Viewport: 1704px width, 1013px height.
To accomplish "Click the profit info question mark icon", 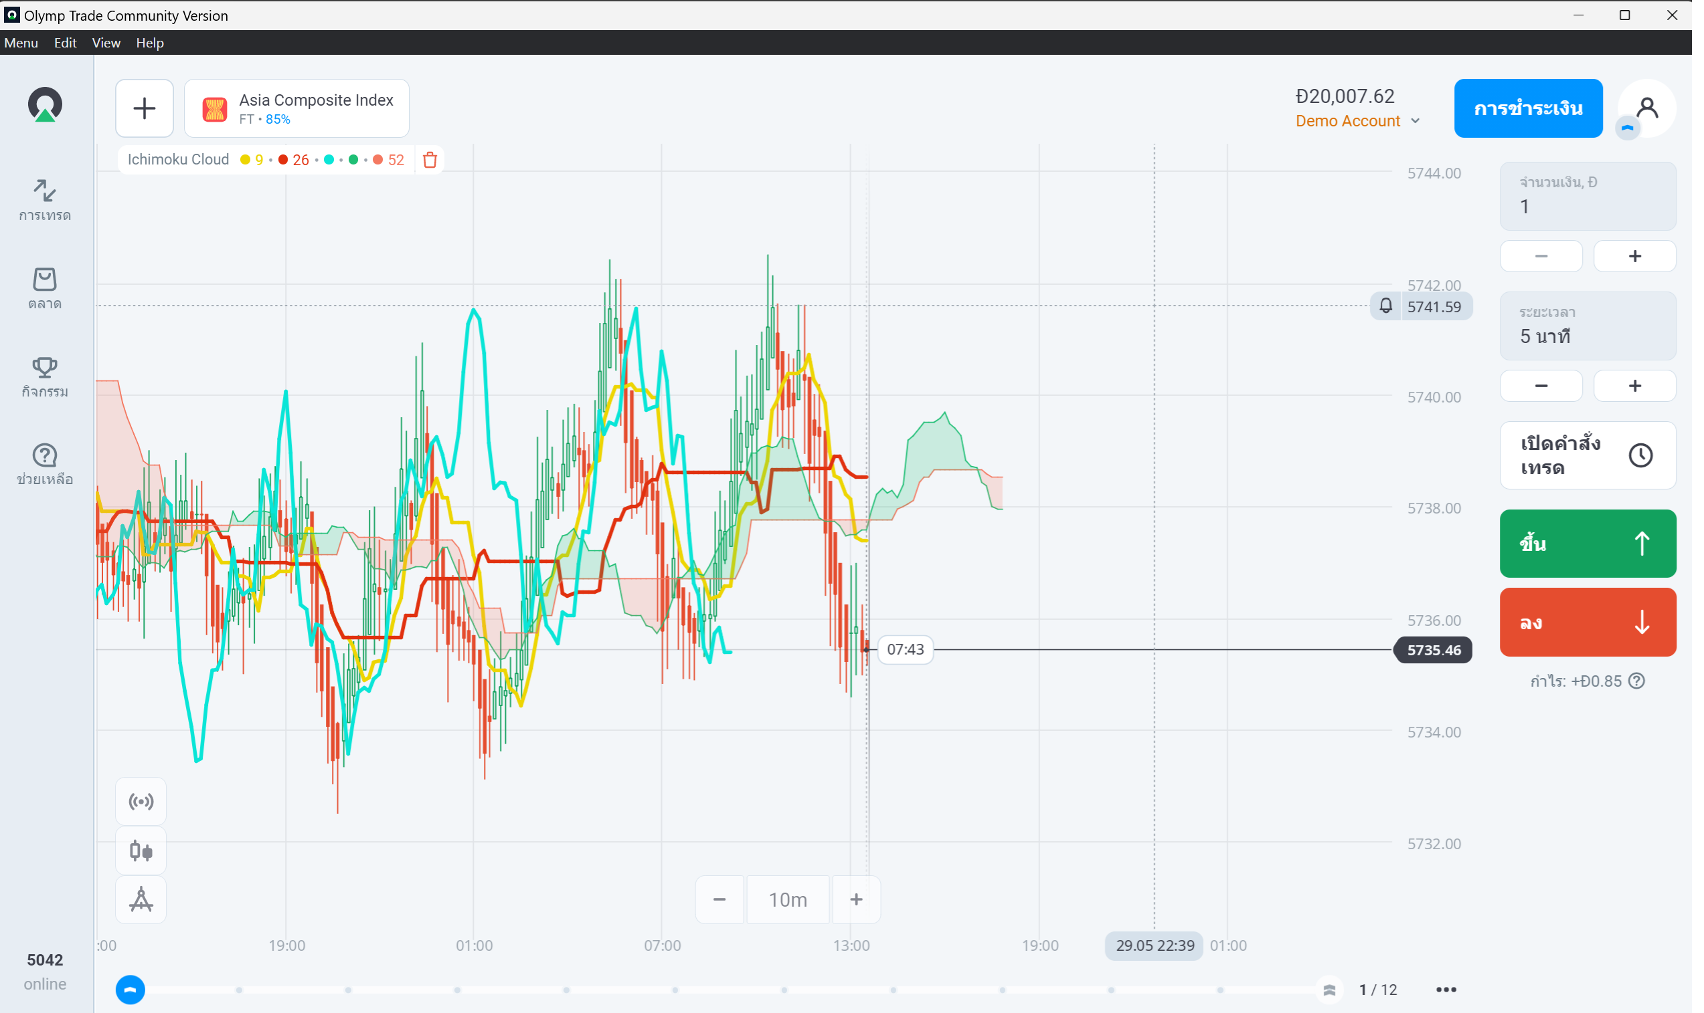I will click(x=1636, y=681).
